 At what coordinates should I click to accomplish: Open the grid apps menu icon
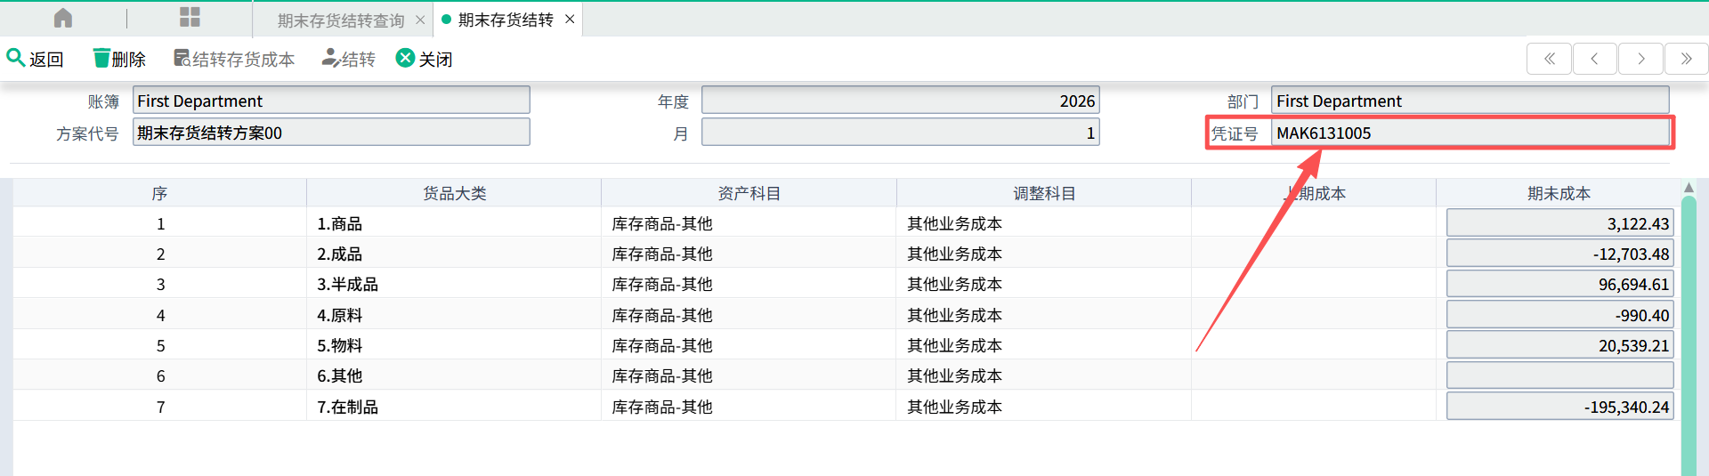click(x=190, y=18)
